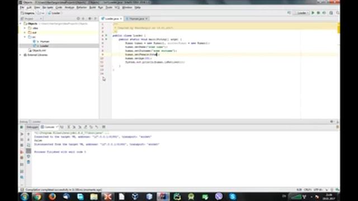Expand External Libraries node
This screenshot has height=201, width=358.
click(21, 55)
